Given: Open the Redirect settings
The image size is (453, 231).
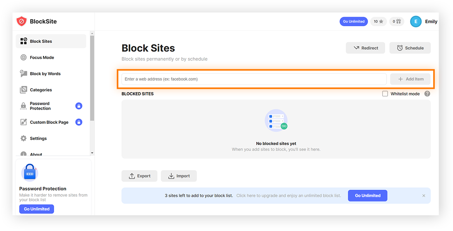Looking at the screenshot, I should click(365, 48).
